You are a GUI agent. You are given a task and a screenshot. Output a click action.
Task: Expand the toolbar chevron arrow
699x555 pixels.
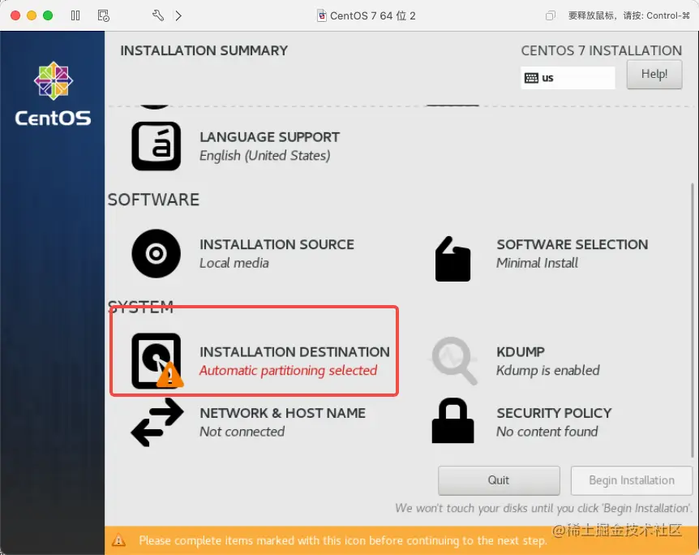[178, 15]
